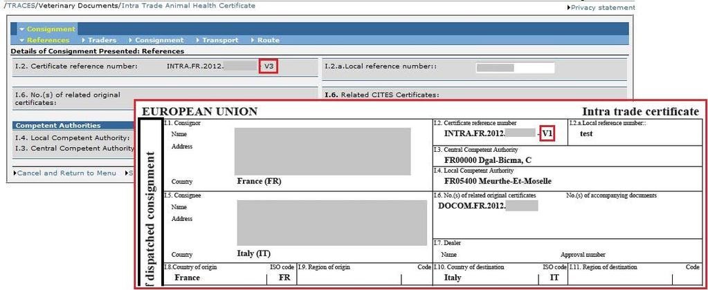
Task: Click the DOCOM.FR.2012. related certificate number
Action: [471, 206]
